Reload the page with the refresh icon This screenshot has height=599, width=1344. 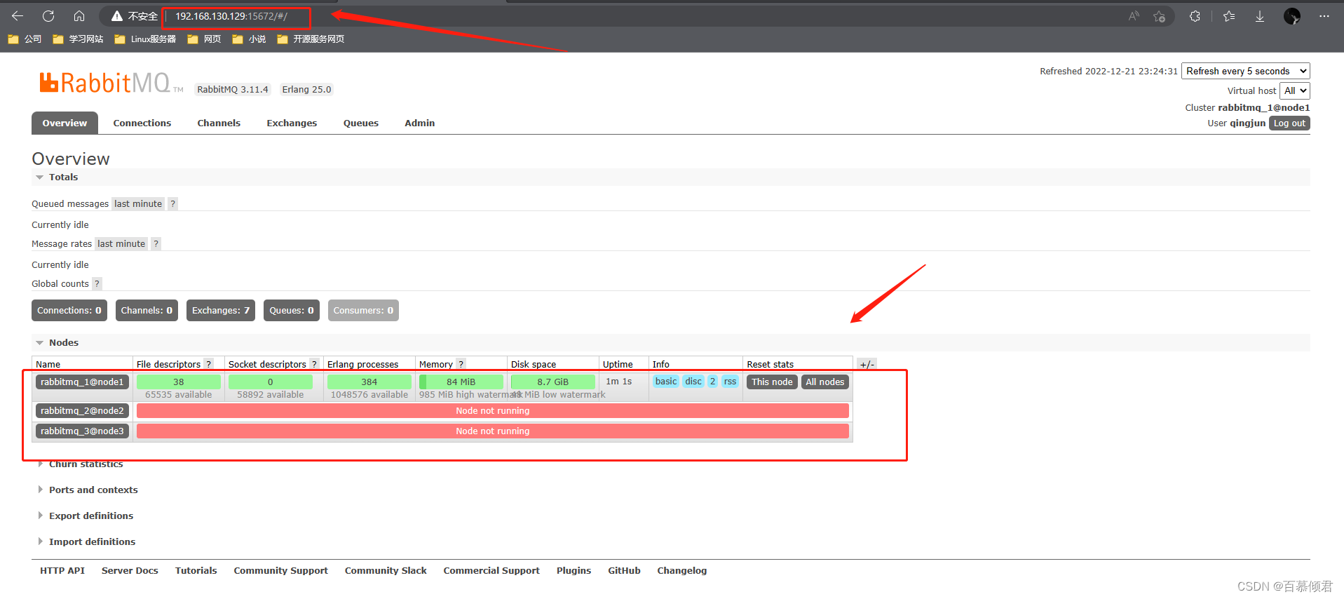tap(48, 15)
